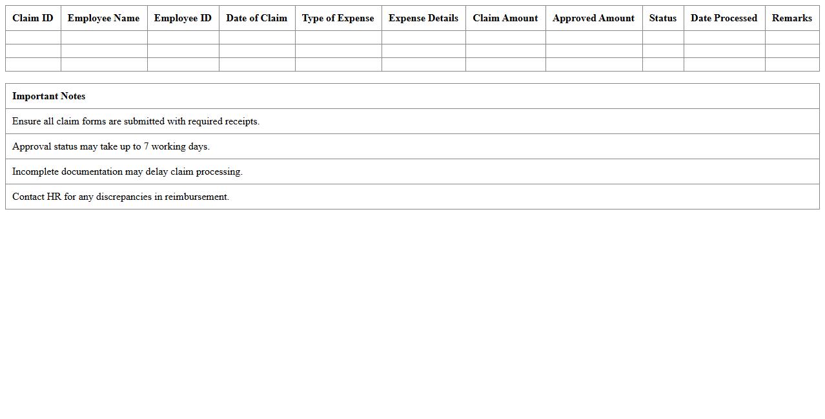Select the Type of Expense header
Viewport: 825px width, 419px height.
[338, 18]
